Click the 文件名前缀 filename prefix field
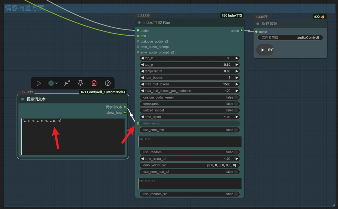This screenshot has height=209, width=338. [x=290, y=38]
